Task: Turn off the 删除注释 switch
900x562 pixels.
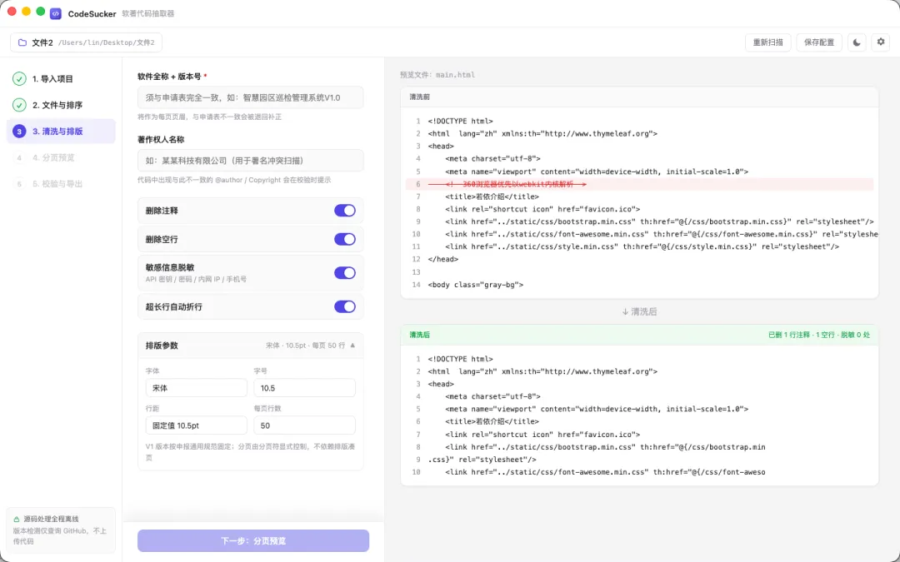Action: [x=345, y=211]
